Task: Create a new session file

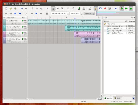Action: tap(6, 9)
